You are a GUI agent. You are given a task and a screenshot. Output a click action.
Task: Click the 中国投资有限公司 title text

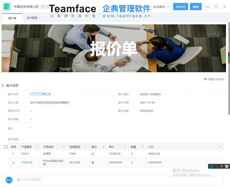click(26, 7)
